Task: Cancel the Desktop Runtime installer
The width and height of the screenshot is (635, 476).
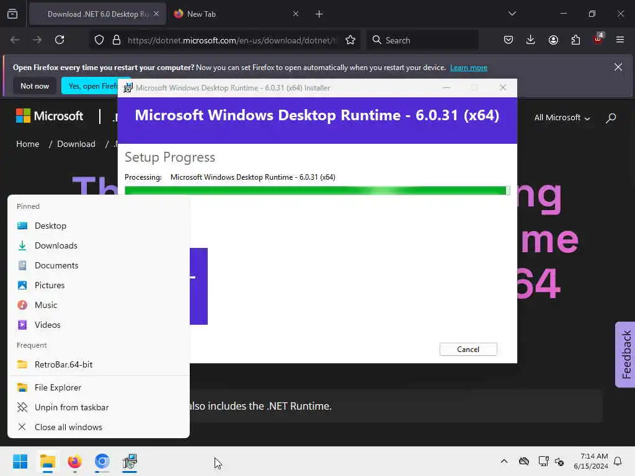Action: pos(468,350)
